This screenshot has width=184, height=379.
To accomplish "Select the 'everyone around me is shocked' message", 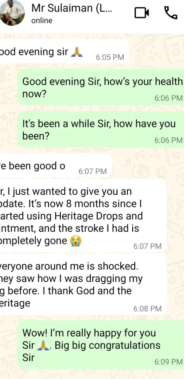I will [84, 285].
